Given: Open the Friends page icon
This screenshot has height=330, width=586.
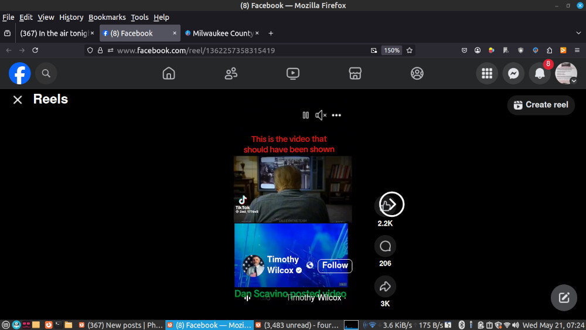Looking at the screenshot, I should point(231,73).
